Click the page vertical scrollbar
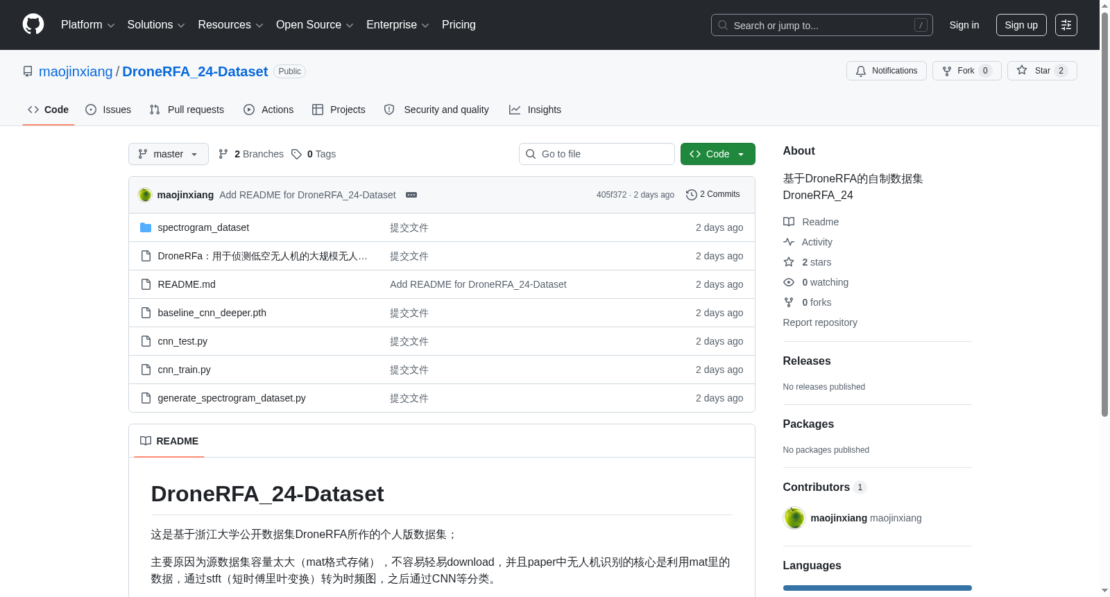Screen dimensions: 1110x597 (x=1104, y=214)
